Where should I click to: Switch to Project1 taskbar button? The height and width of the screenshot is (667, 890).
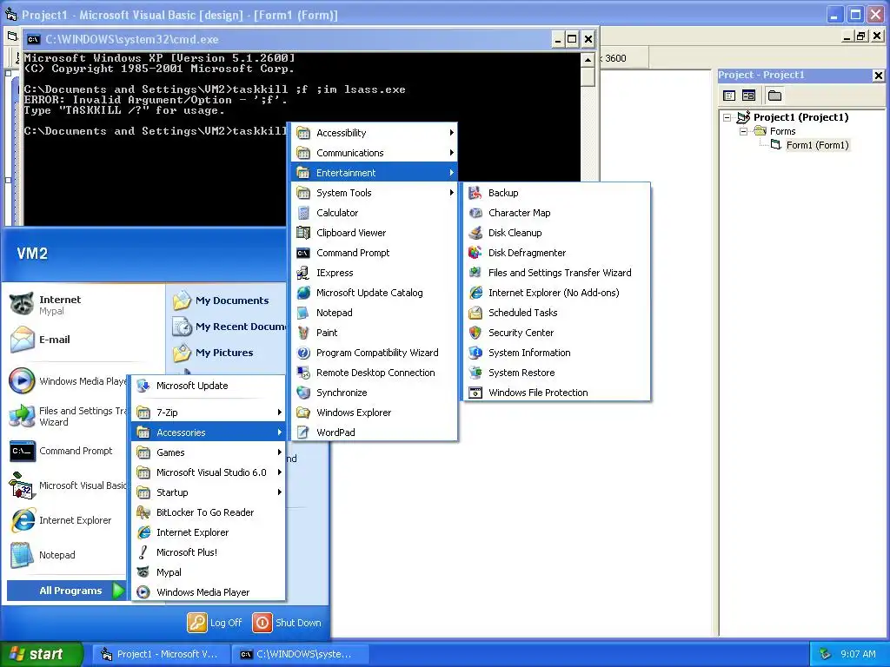point(161,654)
